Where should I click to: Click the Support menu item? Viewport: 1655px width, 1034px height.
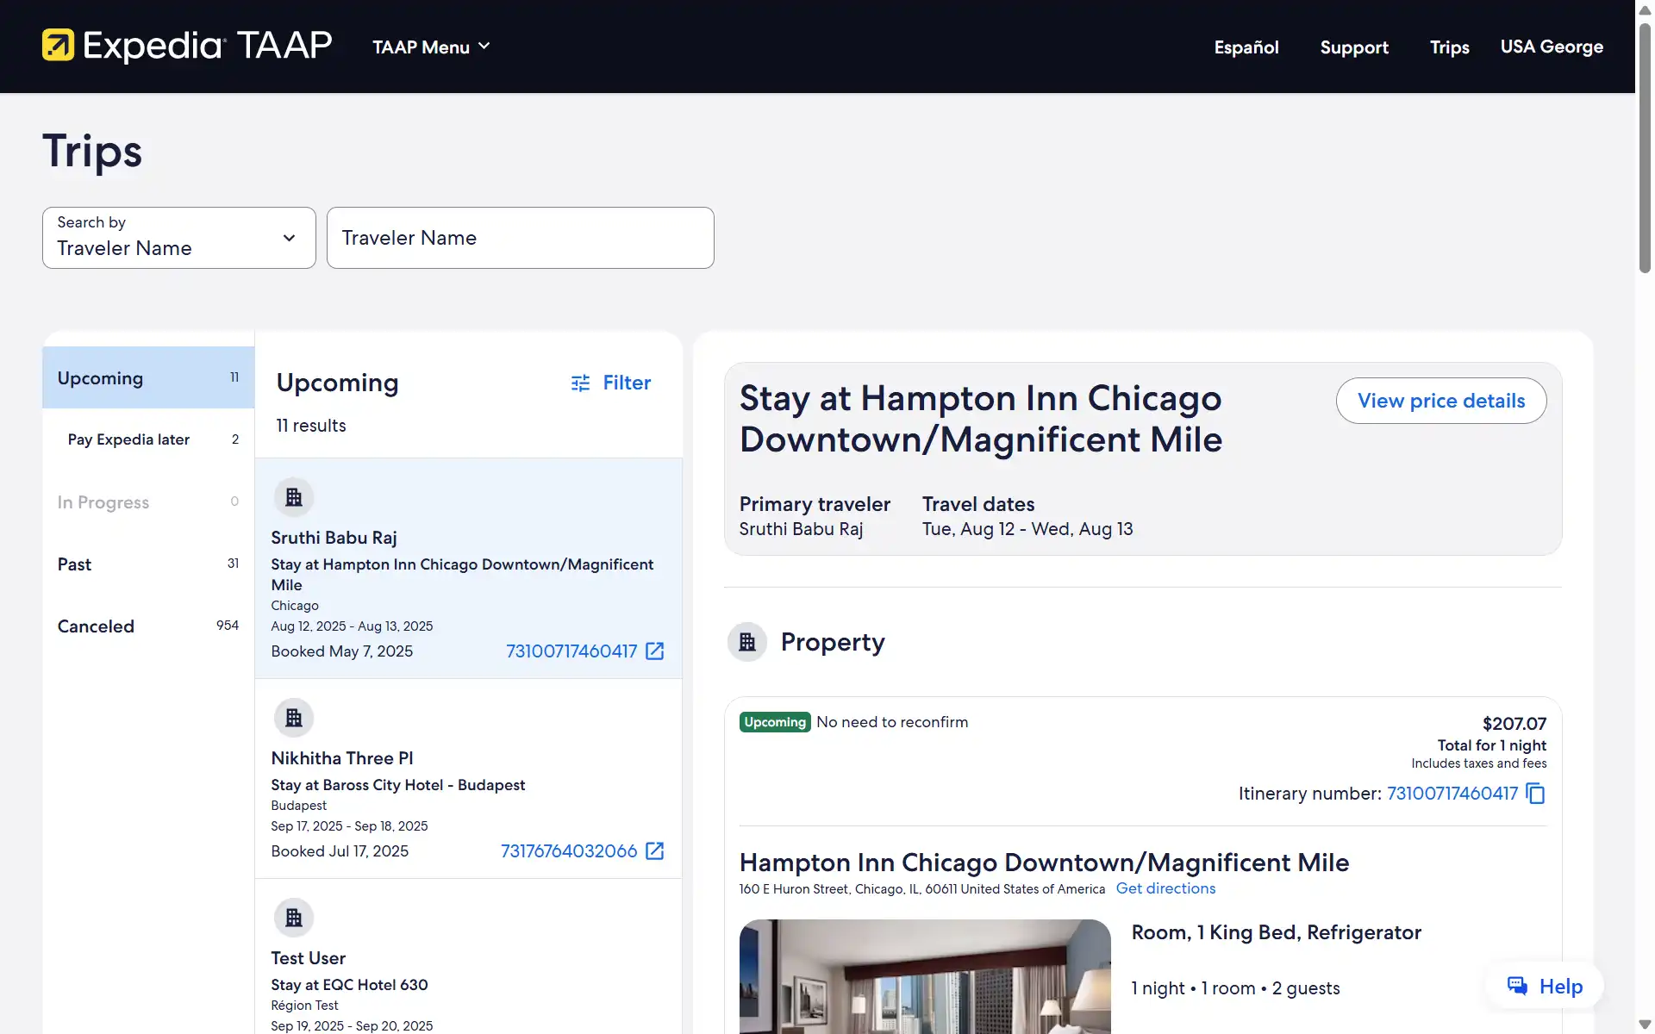[x=1353, y=46]
